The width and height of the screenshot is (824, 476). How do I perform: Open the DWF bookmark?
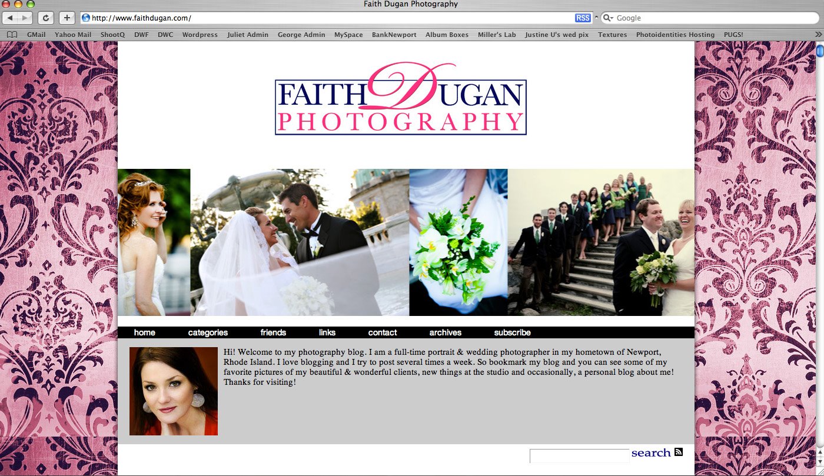coord(141,35)
